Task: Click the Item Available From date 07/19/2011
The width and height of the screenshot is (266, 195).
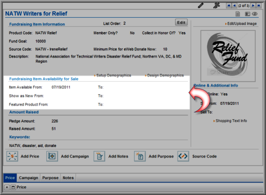Action: [x=61, y=87]
